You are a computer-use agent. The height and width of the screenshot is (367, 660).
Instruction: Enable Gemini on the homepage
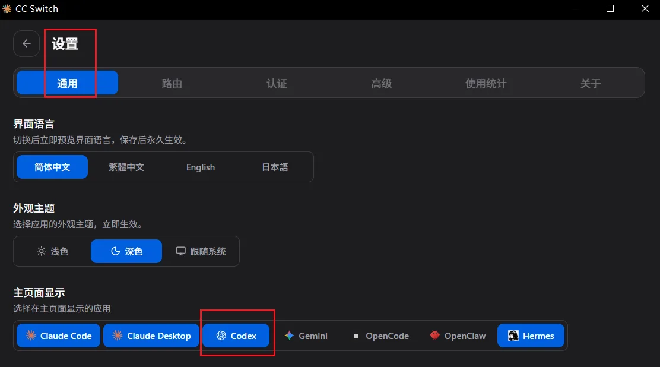pyautogui.click(x=306, y=336)
